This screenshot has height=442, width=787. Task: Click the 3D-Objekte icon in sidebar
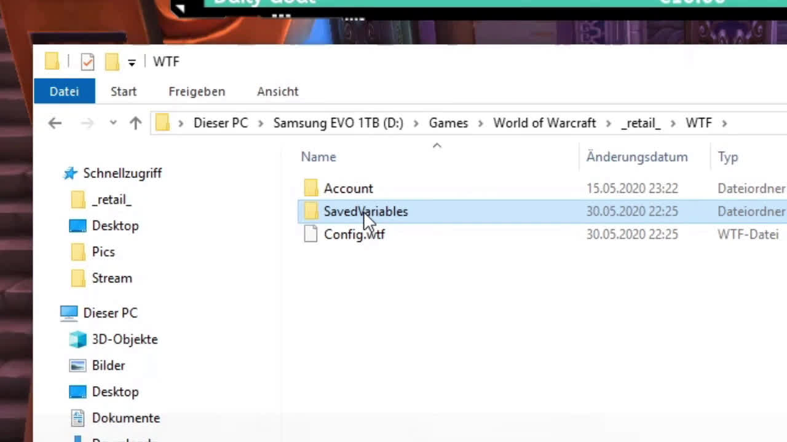point(78,339)
